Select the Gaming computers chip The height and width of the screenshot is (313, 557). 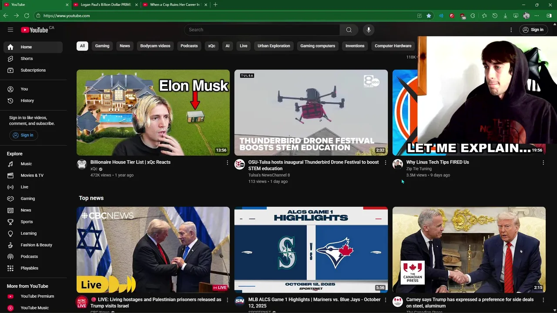tap(318, 46)
